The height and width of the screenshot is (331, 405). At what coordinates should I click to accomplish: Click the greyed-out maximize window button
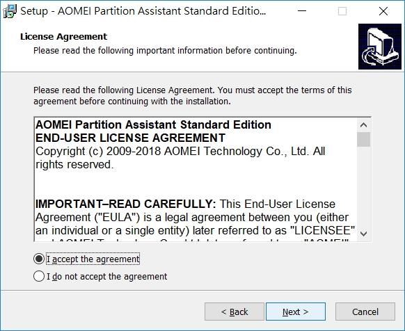342,11
